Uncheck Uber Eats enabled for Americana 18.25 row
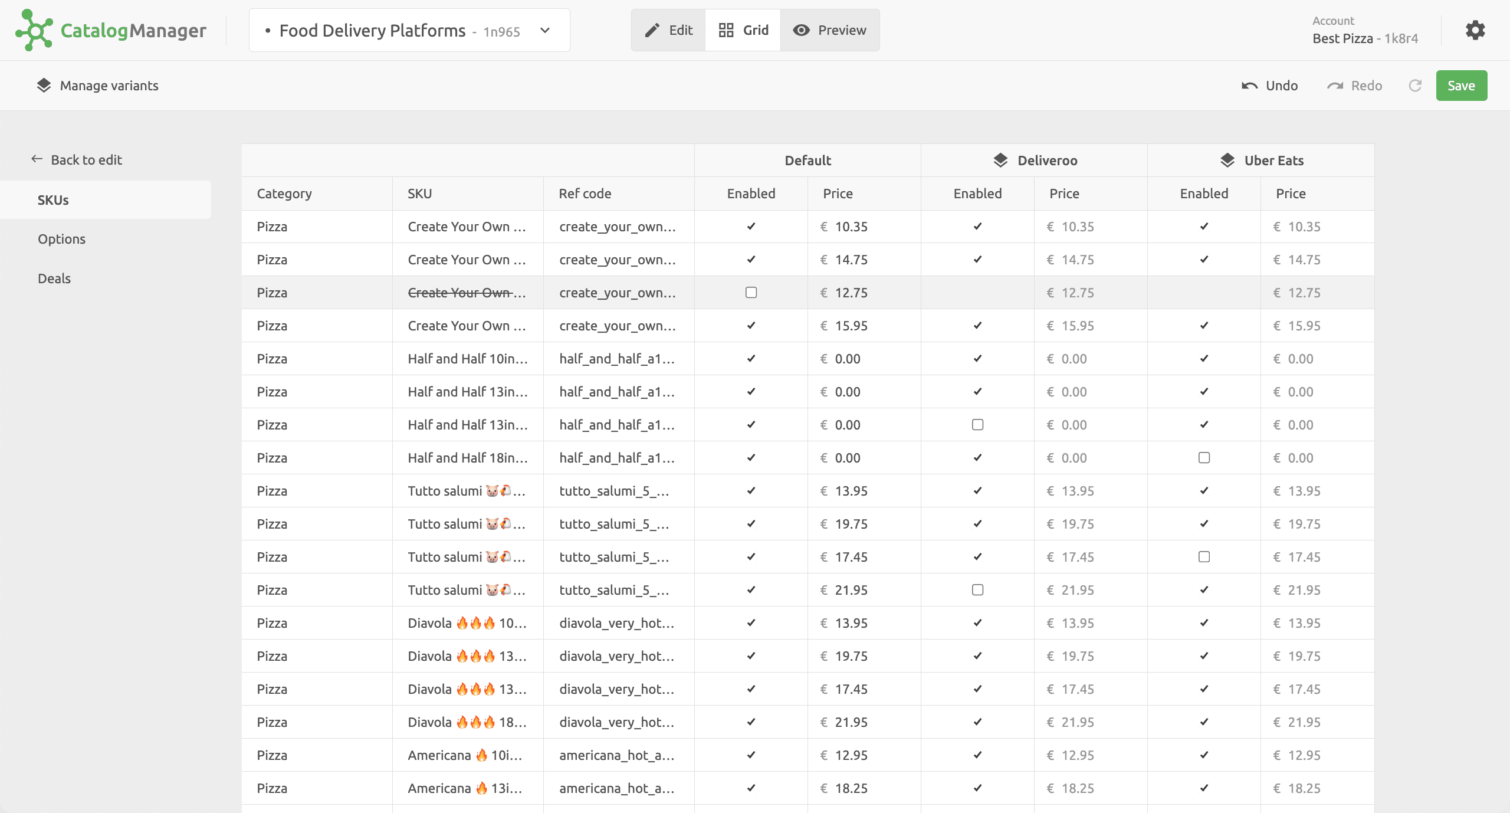The width and height of the screenshot is (1510, 813). (x=1204, y=788)
